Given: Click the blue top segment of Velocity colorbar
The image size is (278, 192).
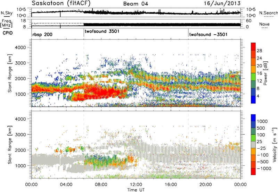Looking at the screenshot, I should click(x=253, y=118).
